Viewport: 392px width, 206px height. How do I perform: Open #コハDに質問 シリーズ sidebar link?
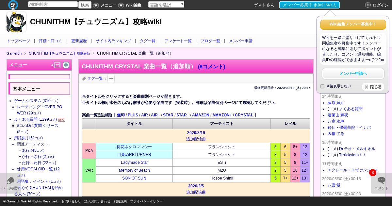[38, 129]
